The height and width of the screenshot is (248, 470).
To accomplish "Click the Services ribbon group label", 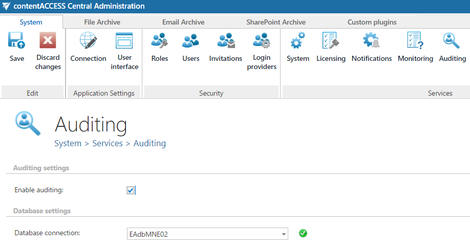I will click(x=440, y=93).
